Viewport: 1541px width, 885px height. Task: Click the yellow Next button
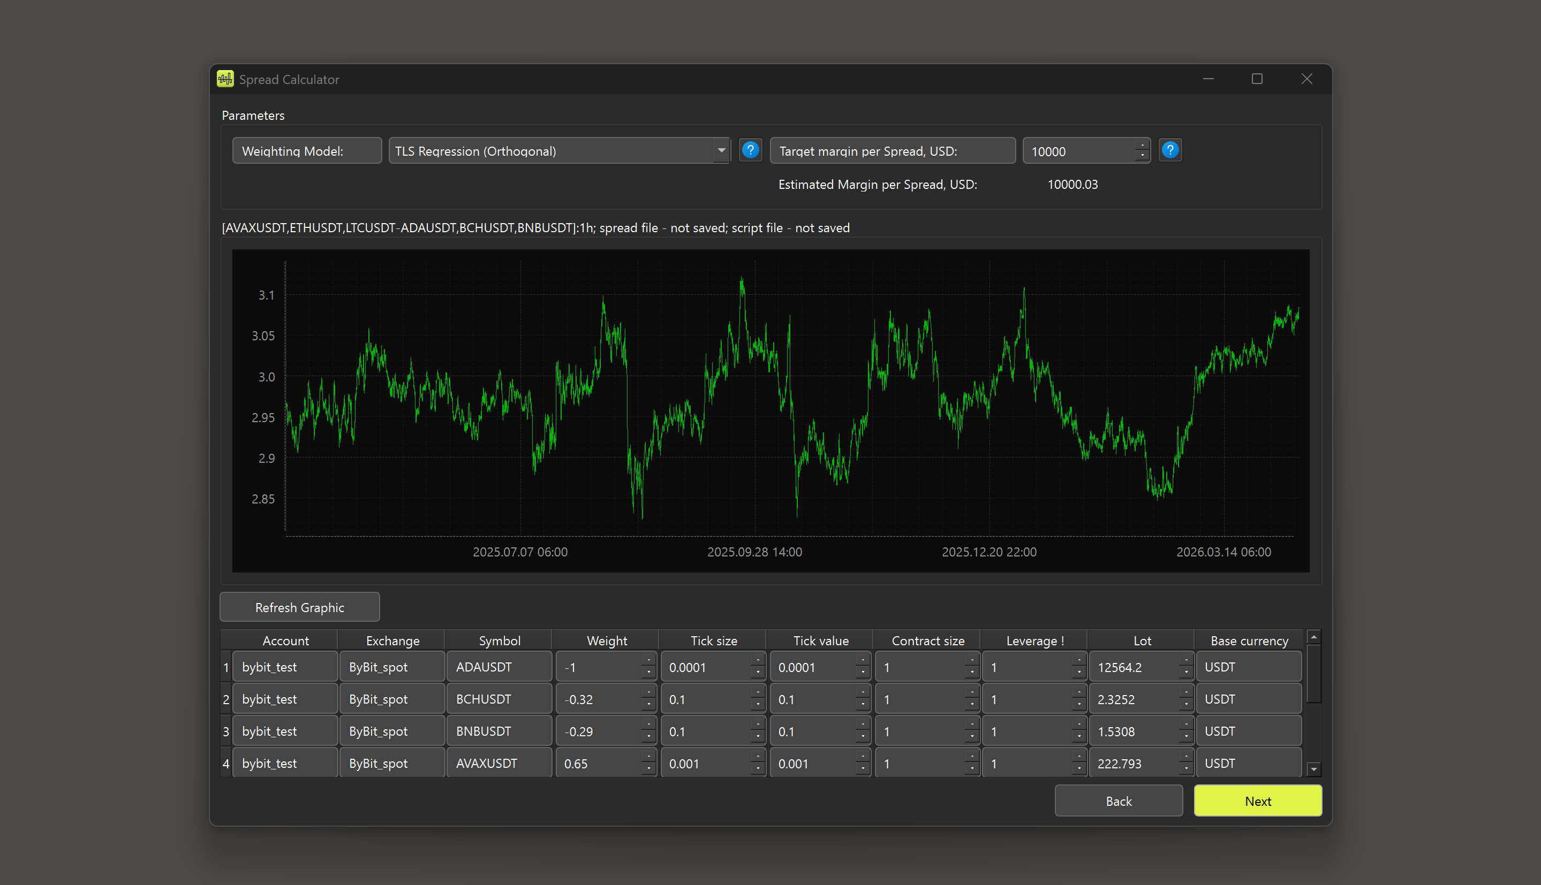[x=1257, y=800]
